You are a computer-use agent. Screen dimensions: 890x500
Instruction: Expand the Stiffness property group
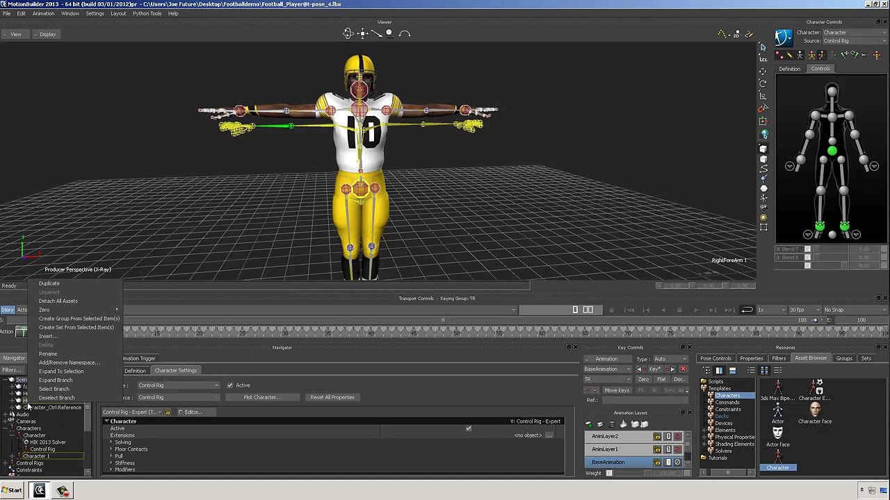(111, 463)
